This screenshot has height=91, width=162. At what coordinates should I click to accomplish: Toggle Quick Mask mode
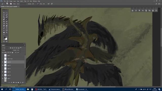point(4,41)
